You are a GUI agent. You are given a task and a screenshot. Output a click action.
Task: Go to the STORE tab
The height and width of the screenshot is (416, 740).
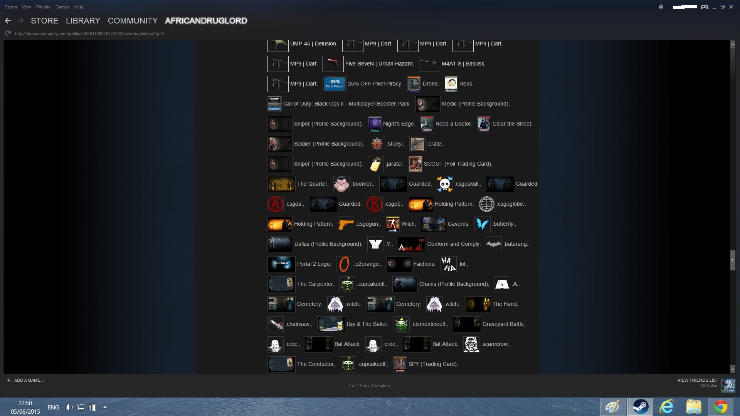click(45, 21)
